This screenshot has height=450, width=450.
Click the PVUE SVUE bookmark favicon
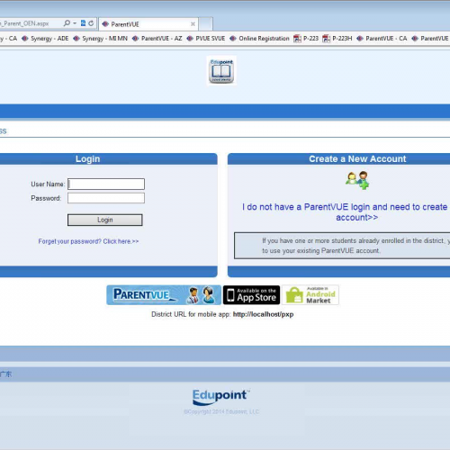(x=190, y=39)
